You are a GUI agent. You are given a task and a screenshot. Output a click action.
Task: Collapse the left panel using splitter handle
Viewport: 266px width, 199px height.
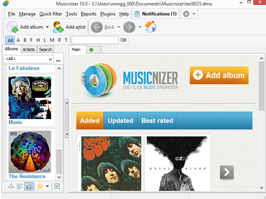tap(67, 119)
